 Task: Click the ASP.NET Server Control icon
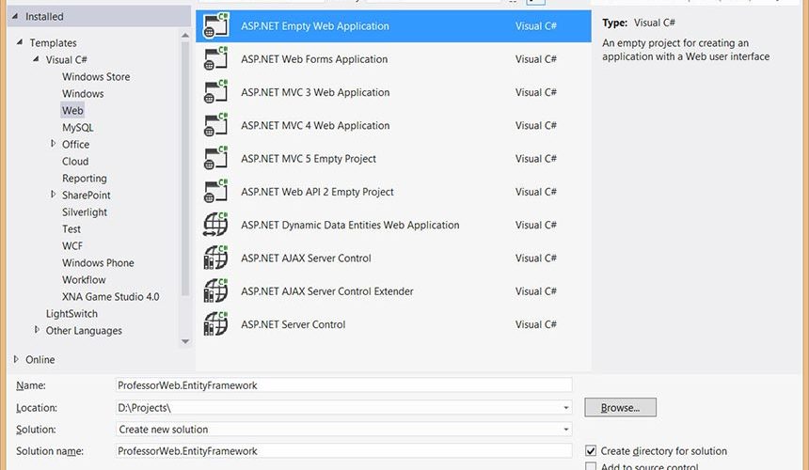coord(216,324)
